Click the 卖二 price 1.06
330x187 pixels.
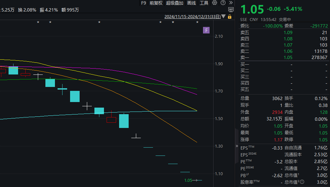[x=288, y=51]
